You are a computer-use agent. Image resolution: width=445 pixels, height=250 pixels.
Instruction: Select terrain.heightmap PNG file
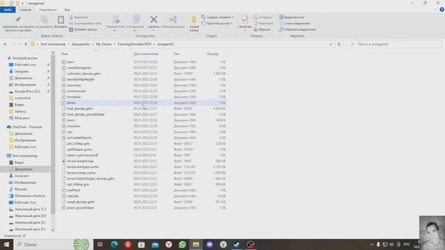click(80, 161)
